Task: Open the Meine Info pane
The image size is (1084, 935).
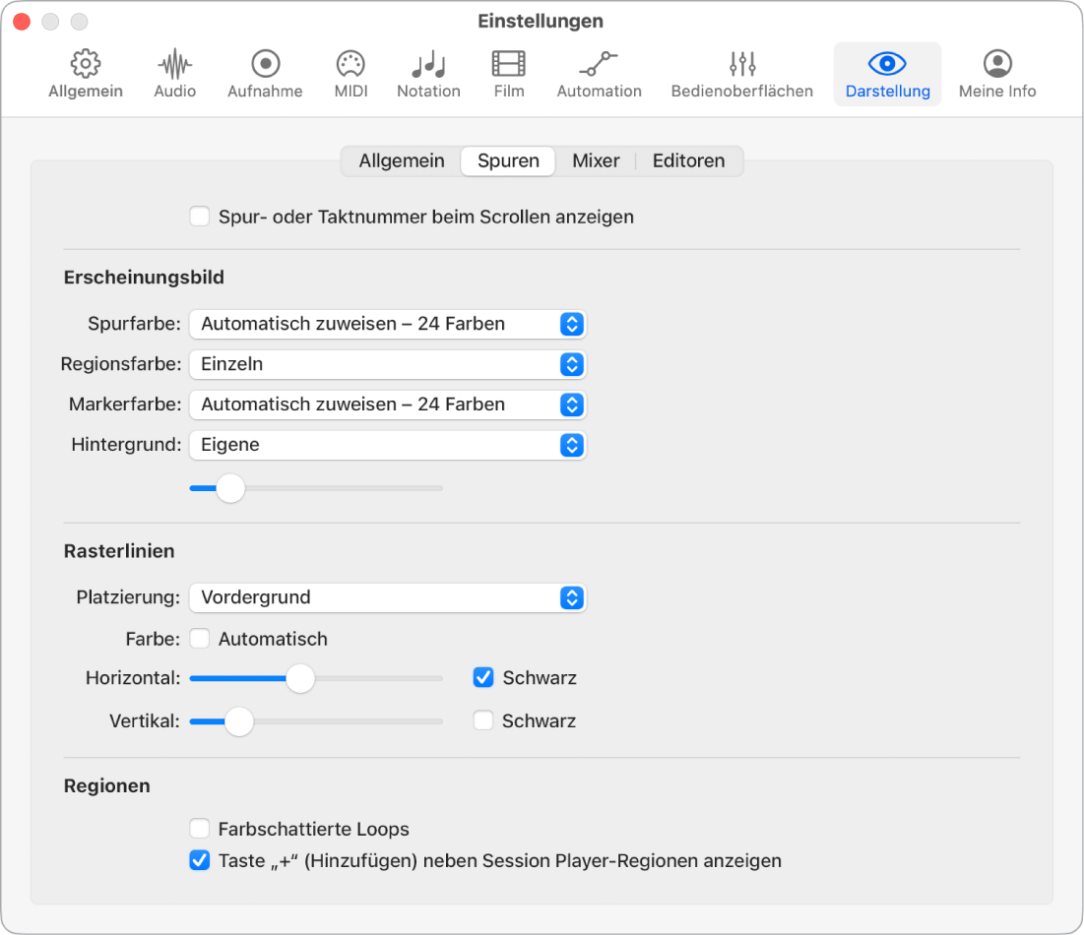Action: click(997, 74)
